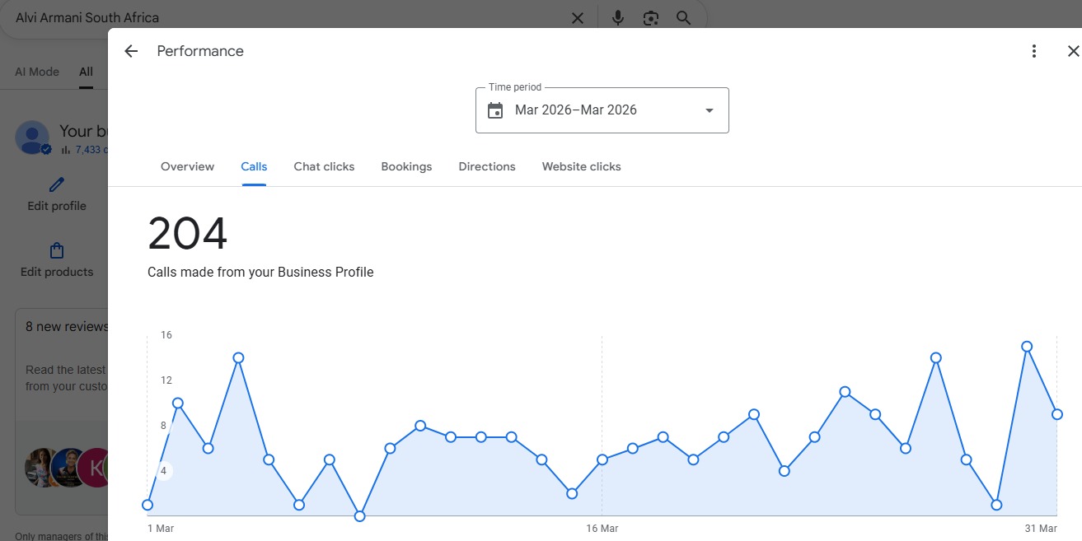The width and height of the screenshot is (1082, 541).
Task: Start voice search with the microphone
Action: click(x=618, y=17)
